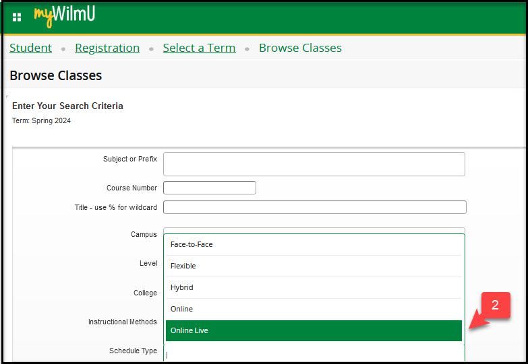Click the Instructional Methods label

pos(122,322)
